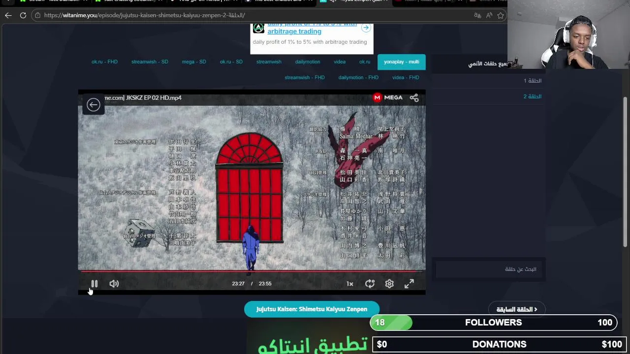Seek on the red video progress bar
630x354 pixels.
tap(252, 271)
